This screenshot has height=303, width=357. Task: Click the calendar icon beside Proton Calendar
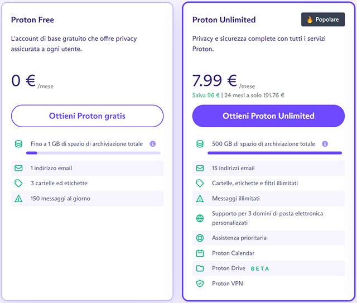(200, 253)
